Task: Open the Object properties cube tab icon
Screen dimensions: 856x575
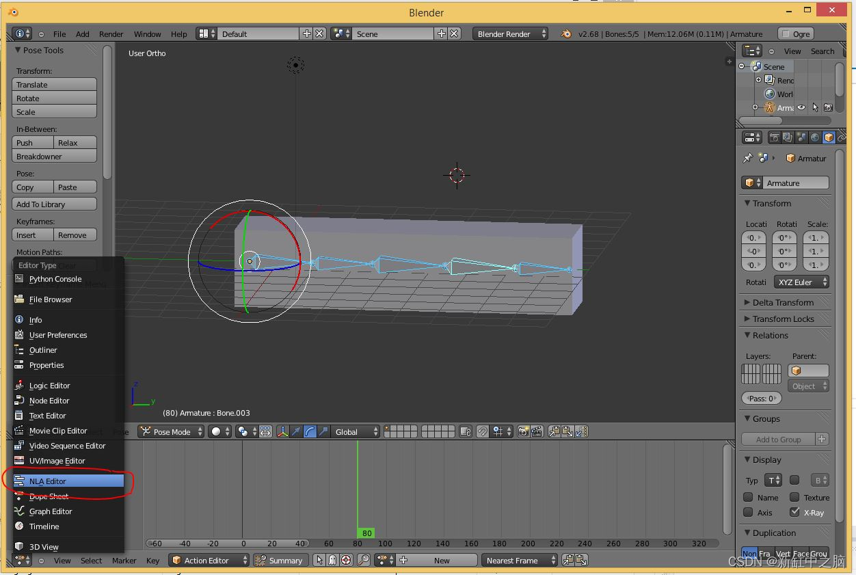Action: tap(829, 137)
